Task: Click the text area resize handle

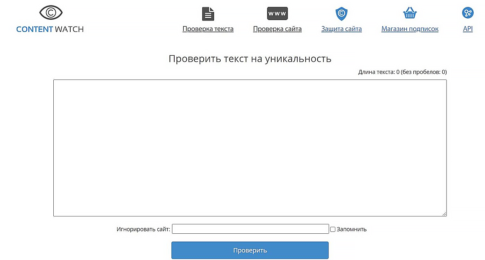Action: pyautogui.click(x=444, y=214)
